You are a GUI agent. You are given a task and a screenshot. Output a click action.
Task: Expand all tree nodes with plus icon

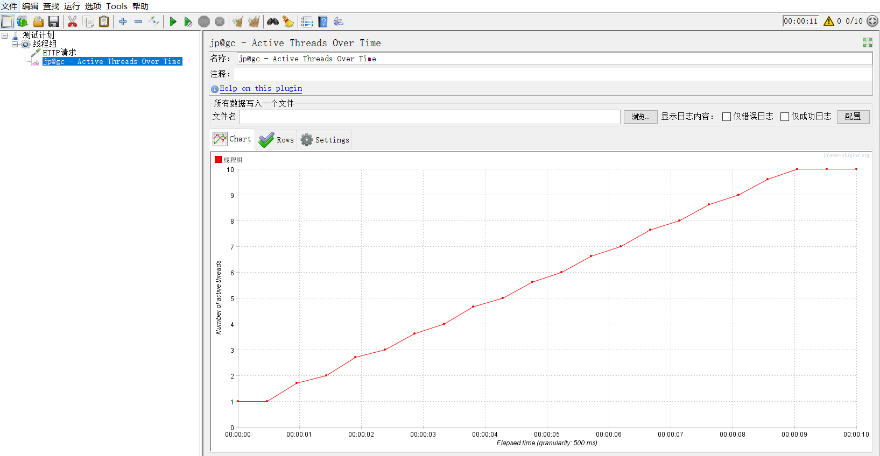coord(123,22)
